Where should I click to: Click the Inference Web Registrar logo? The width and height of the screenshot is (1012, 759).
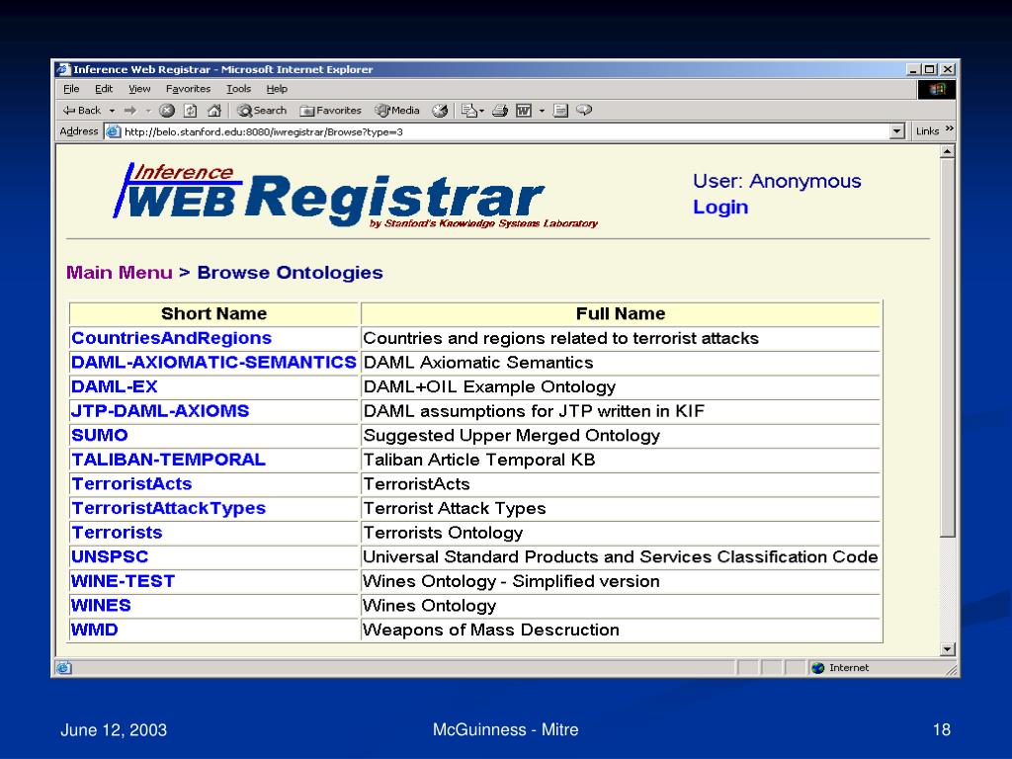click(355, 195)
